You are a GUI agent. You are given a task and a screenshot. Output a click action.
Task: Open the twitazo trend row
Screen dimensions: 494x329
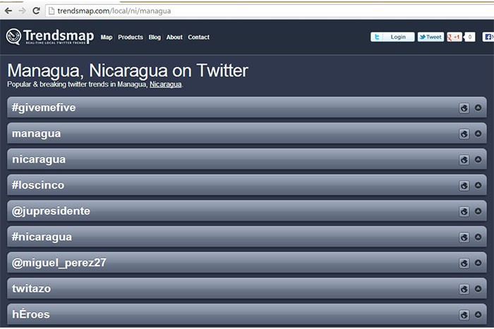(x=247, y=288)
